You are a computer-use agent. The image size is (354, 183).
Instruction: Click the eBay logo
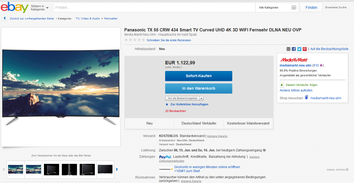[x=15, y=7]
